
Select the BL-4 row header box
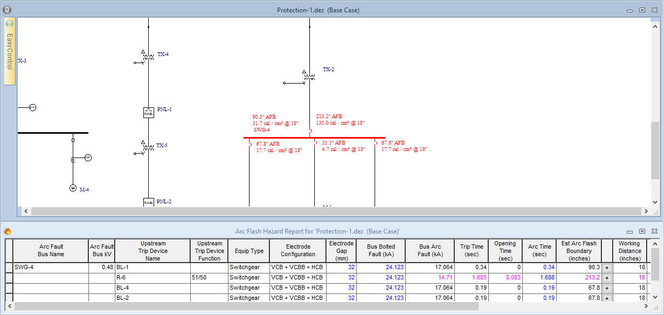point(9,288)
